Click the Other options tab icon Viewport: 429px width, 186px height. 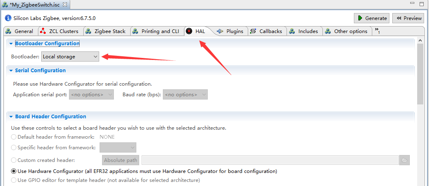(328, 31)
